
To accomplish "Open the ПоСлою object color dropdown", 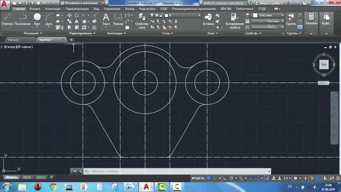I will 267,15.
